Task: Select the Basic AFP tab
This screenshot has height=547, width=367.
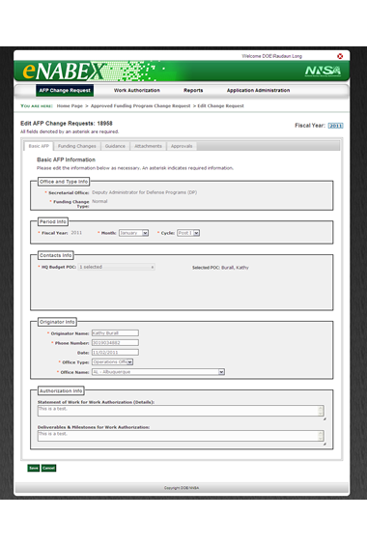Action: tap(39, 146)
